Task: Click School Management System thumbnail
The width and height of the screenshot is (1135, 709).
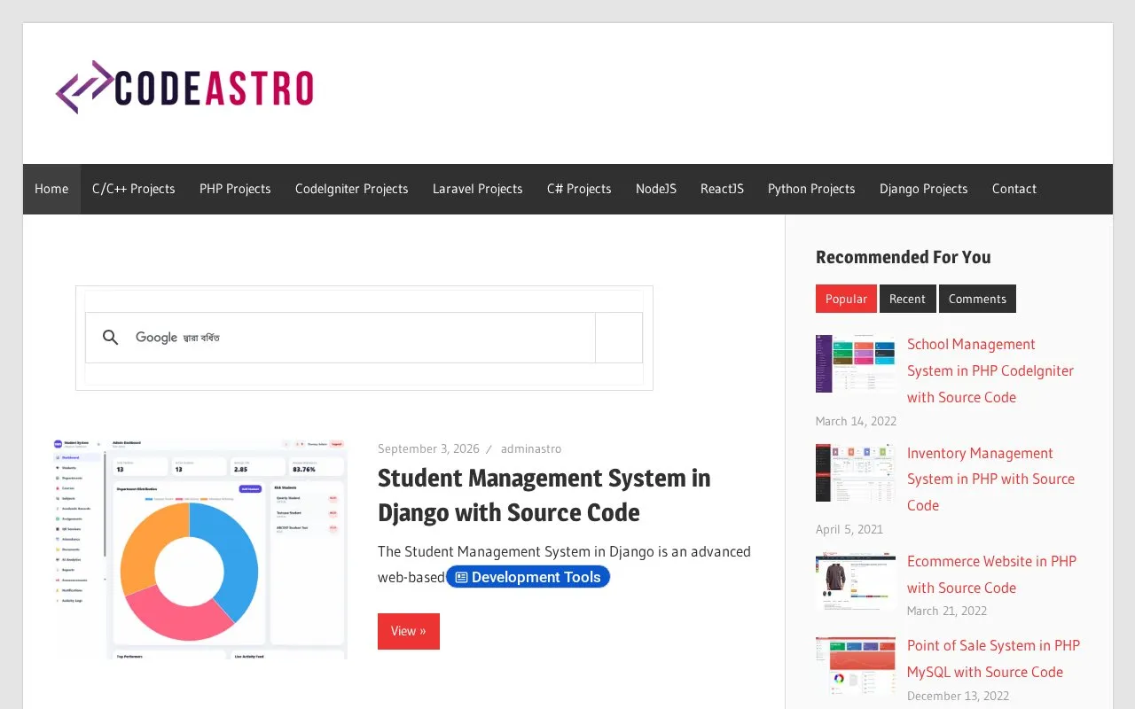Action: (856, 363)
